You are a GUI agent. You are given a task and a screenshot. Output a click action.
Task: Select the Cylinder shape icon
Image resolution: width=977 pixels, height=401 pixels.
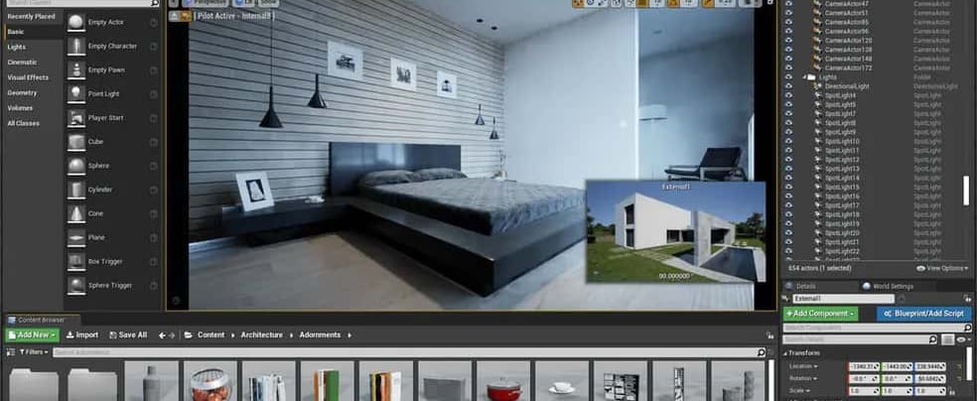click(x=76, y=190)
